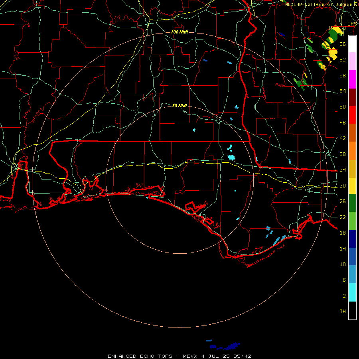Select the bright yellow legend swatch

352,186
